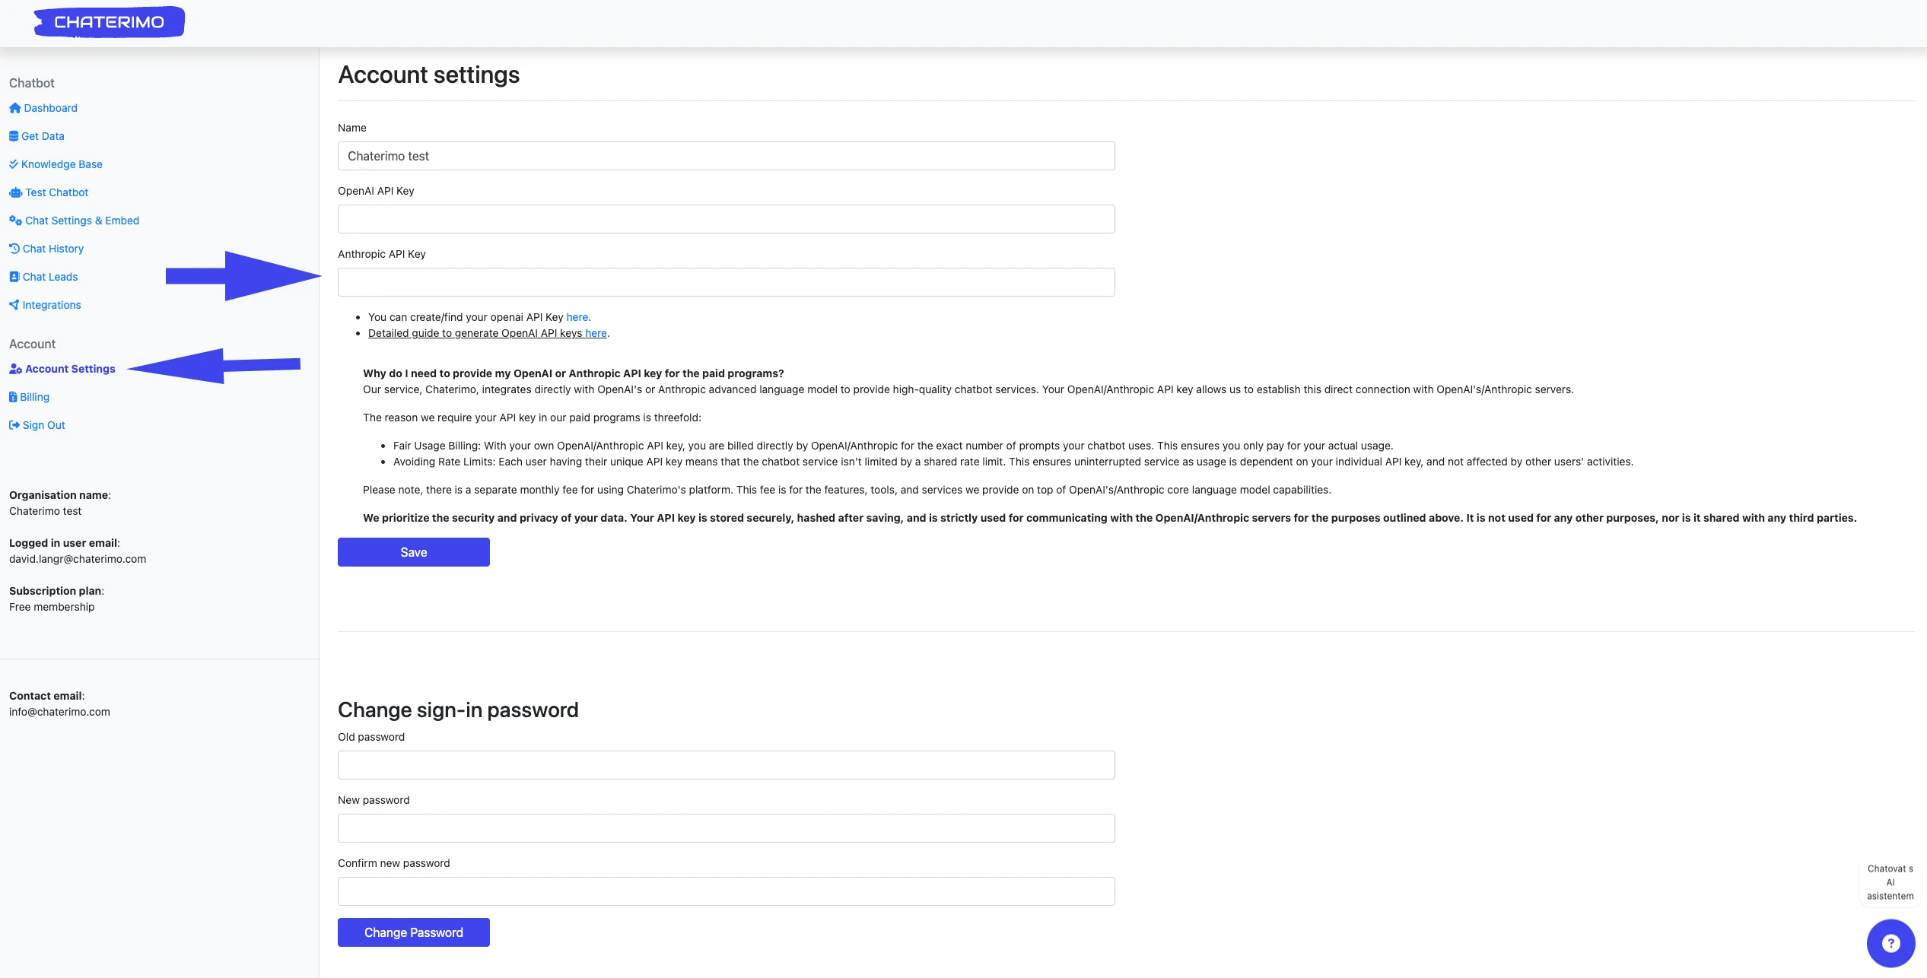
Task: Click the Old password input field
Action: (726, 765)
